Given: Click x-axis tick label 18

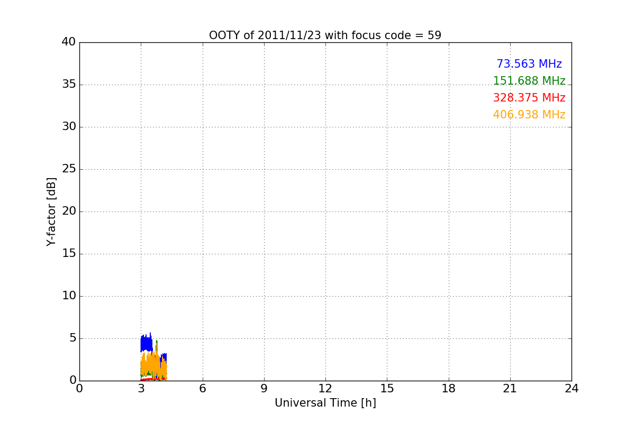Looking at the screenshot, I should click(449, 388).
